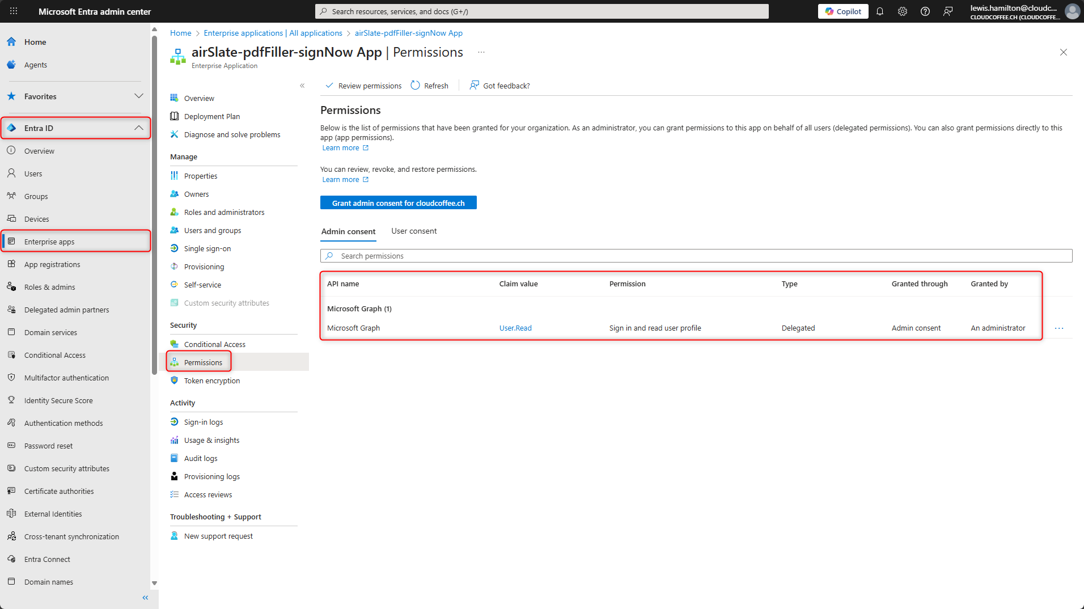Screen dimensions: 1084x609
Task: Open External Identities
Action: click(x=53, y=514)
